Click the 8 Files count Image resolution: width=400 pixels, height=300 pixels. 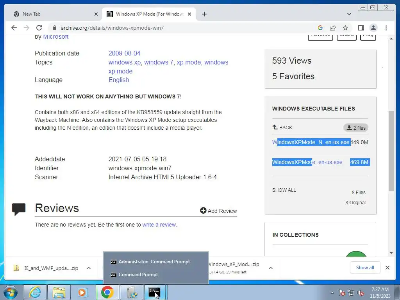[x=359, y=192]
